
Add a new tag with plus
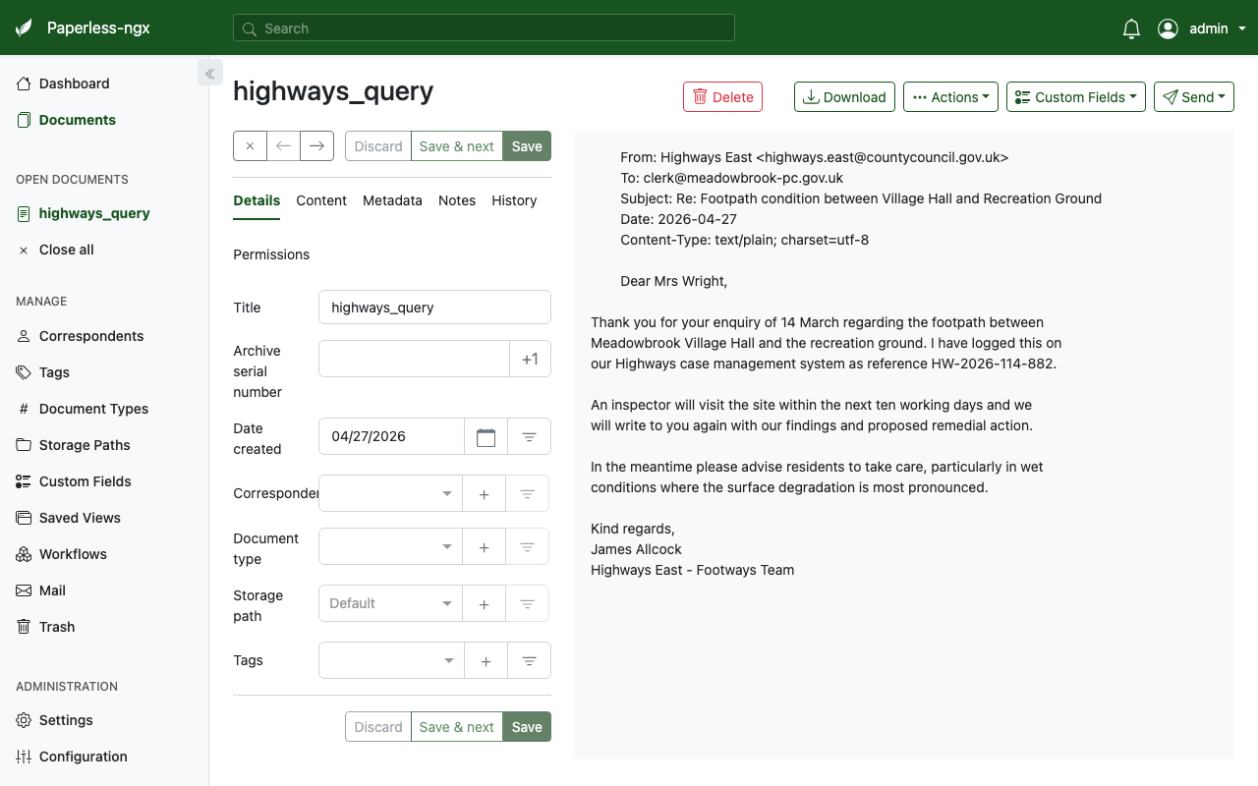(x=486, y=660)
